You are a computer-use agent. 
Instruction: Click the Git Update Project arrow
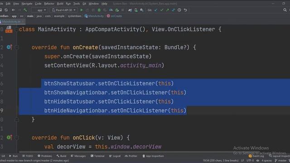click(x=156, y=10)
